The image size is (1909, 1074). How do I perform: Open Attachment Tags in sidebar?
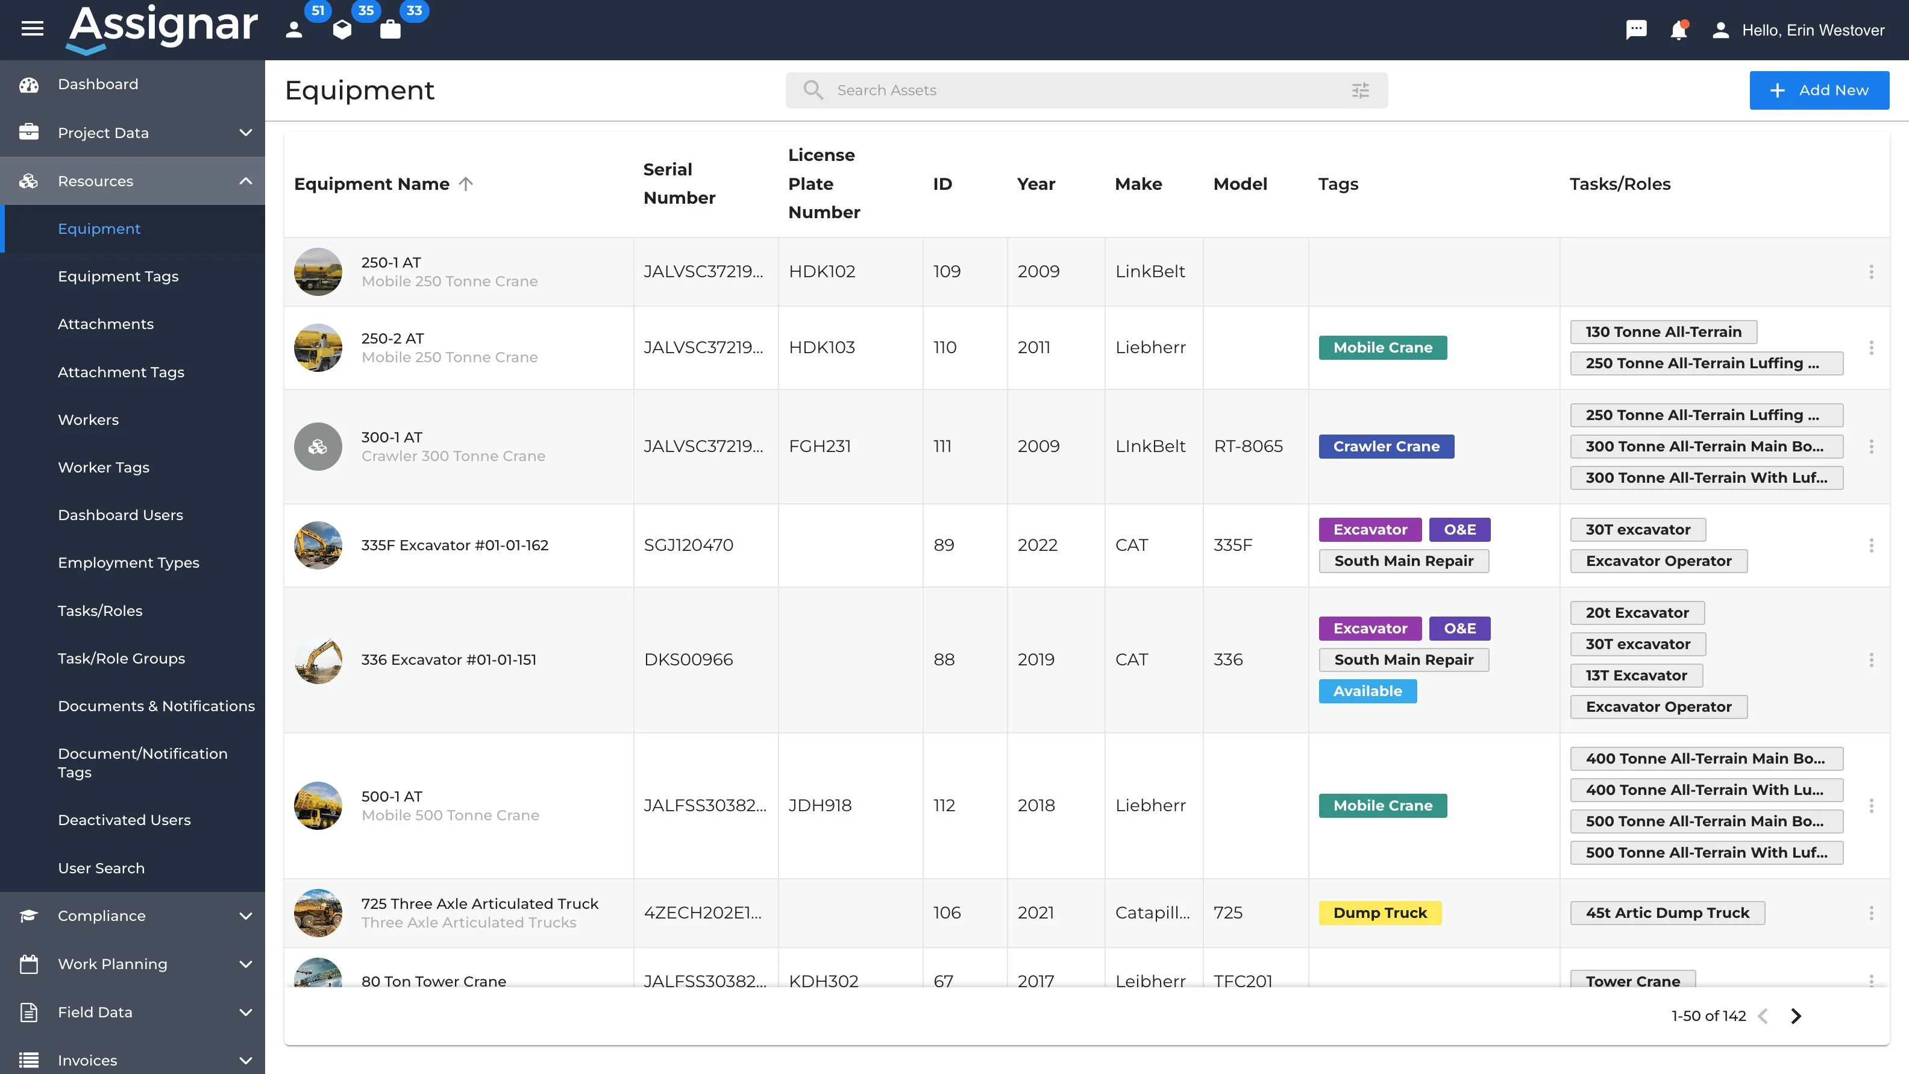click(121, 372)
